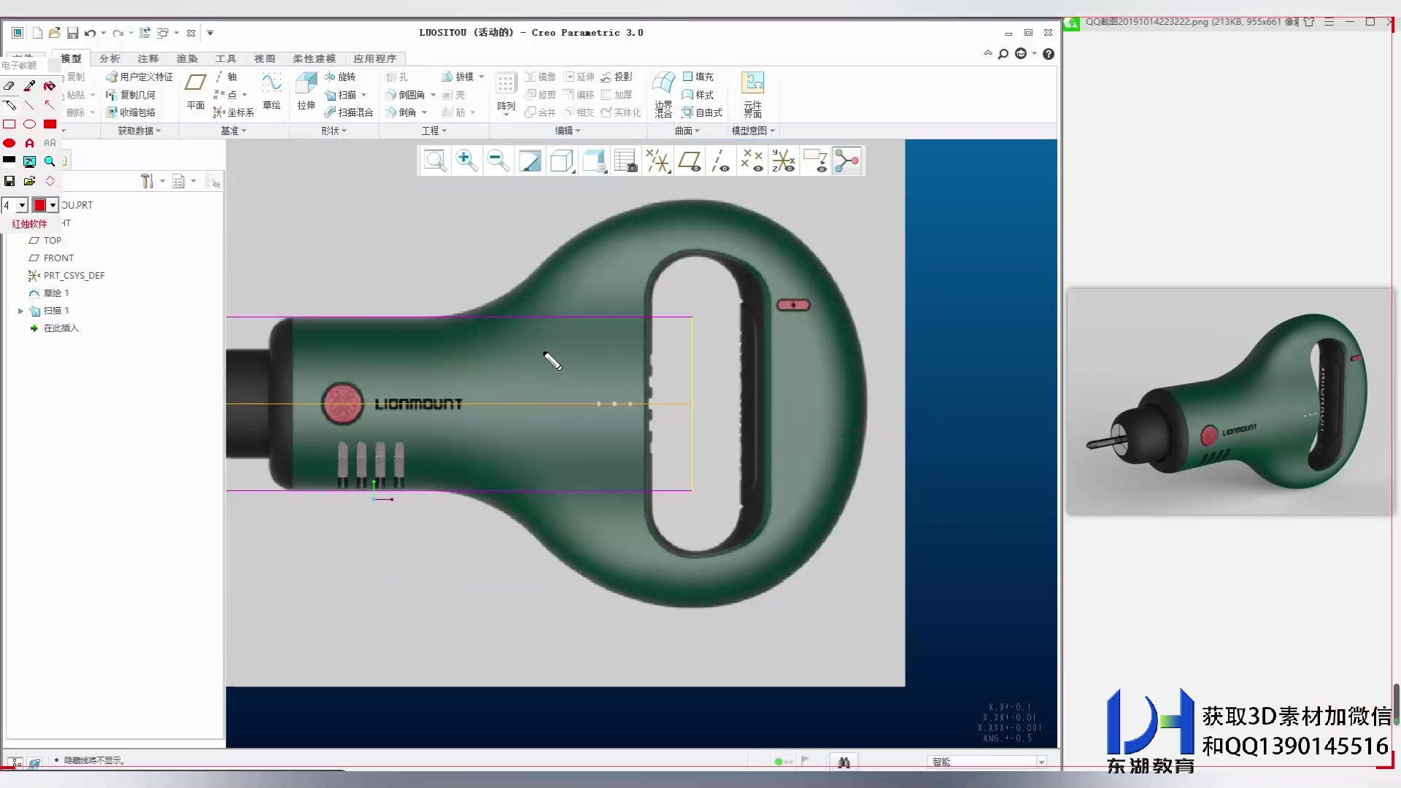1401x788 pixels.
Task: Expand the 编辑 group dropdown
Action: click(x=568, y=131)
